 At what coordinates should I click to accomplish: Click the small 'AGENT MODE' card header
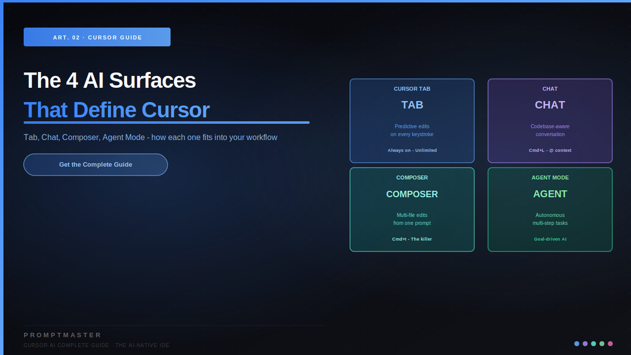(x=550, y=178)
